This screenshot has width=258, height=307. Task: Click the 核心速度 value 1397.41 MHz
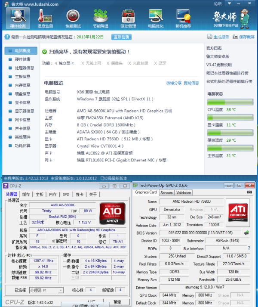pyautogui.click(x=43, y=260)
